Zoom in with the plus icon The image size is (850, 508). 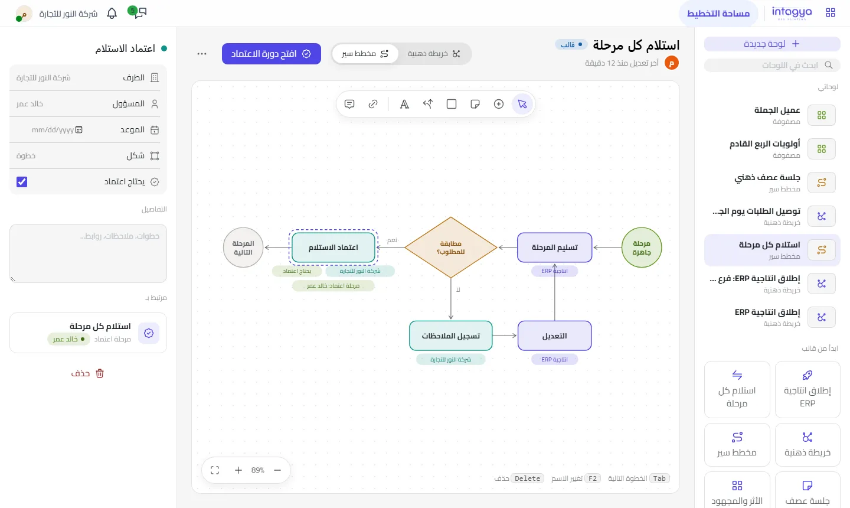coord(238,470)
